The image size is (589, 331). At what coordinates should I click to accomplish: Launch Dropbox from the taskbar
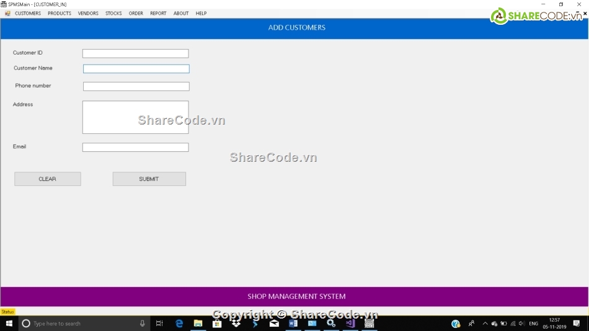click(236, 323)
